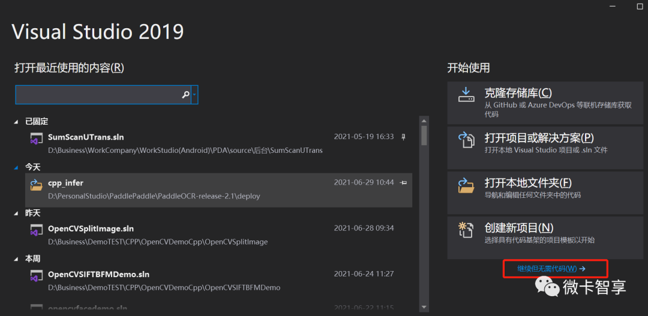Click SumScanUTrans.sln solution icon
The width and height of the screenshot is (648, 316).
[37, 138]
